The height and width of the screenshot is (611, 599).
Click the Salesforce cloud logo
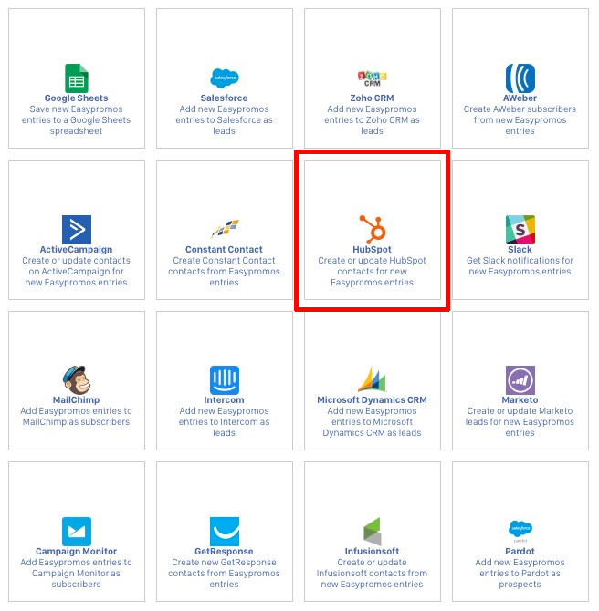[225, 78]
